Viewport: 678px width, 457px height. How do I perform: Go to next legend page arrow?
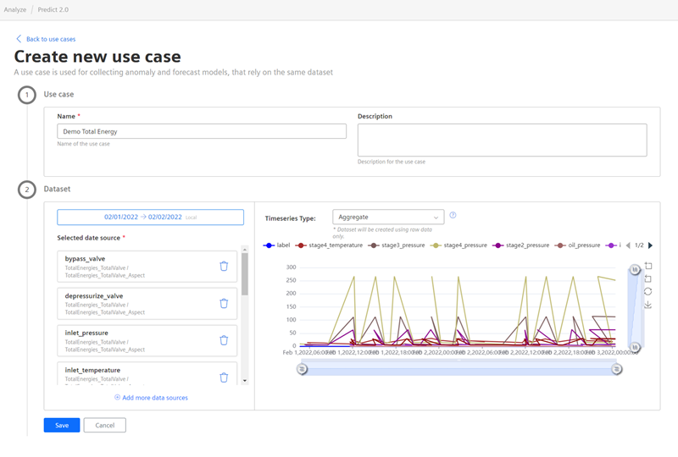tap(650, 245)
